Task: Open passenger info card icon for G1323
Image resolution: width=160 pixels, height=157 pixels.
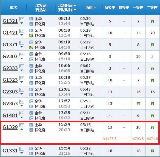Action: [22, 78]
